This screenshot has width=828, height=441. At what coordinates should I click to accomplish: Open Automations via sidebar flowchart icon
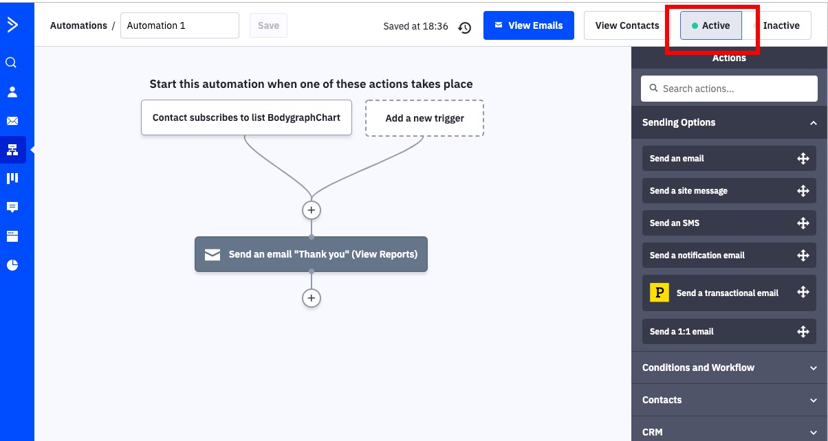tap(12, 150)
